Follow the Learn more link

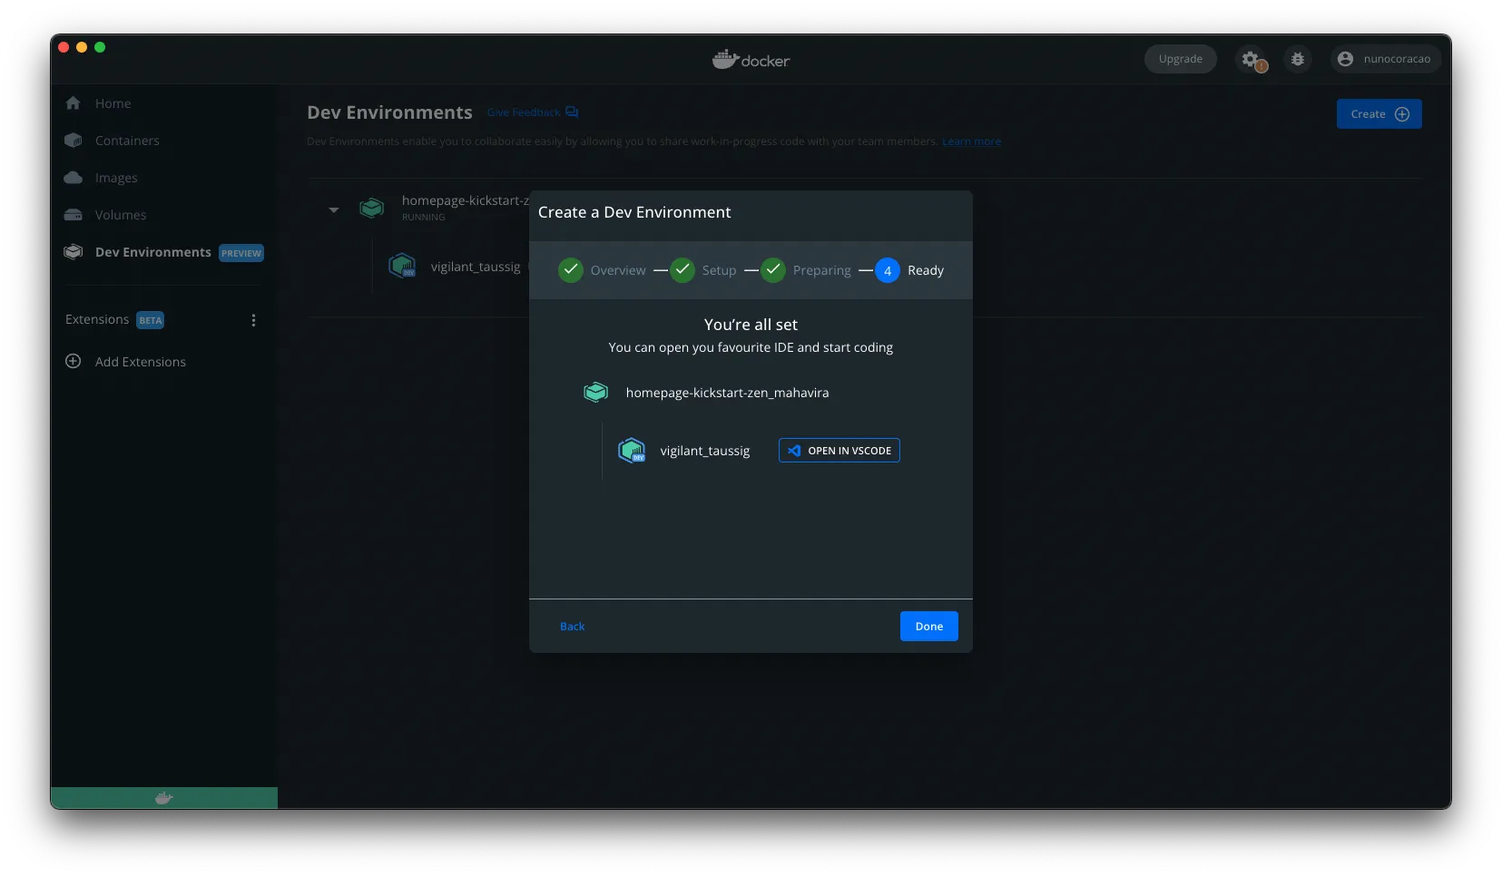click(x=971, y=141)
